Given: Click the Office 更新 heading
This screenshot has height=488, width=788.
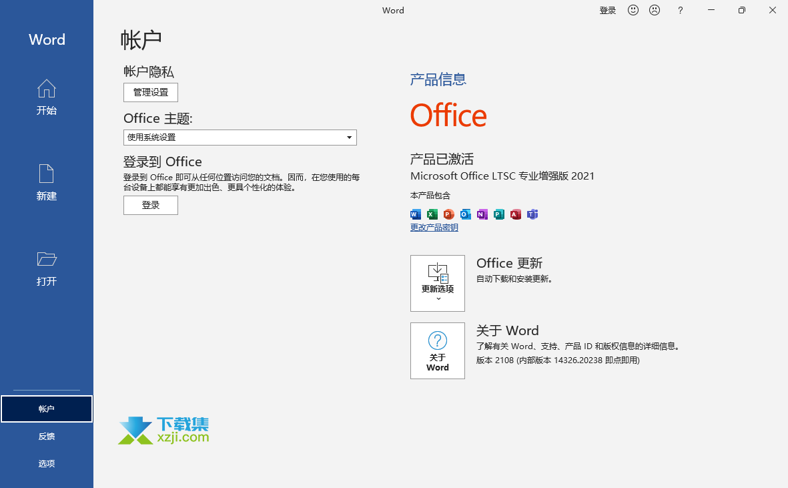Looking at the screenshot, I should coord(510,263).
